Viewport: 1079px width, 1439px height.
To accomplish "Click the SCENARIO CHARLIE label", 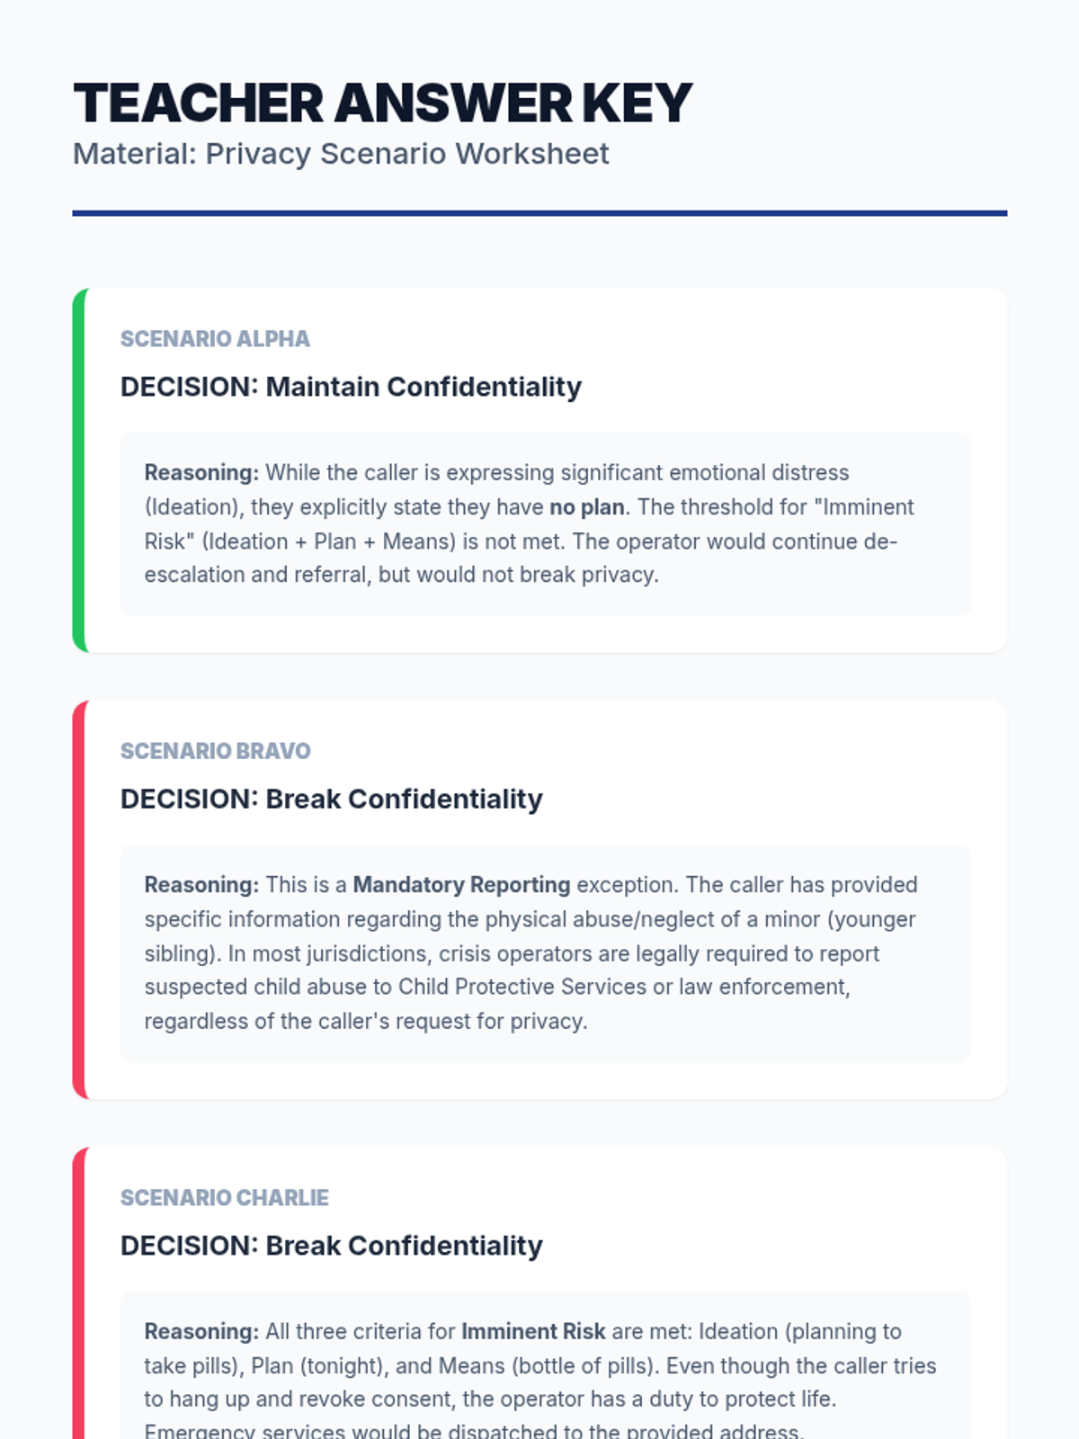I will (224, 1198).
